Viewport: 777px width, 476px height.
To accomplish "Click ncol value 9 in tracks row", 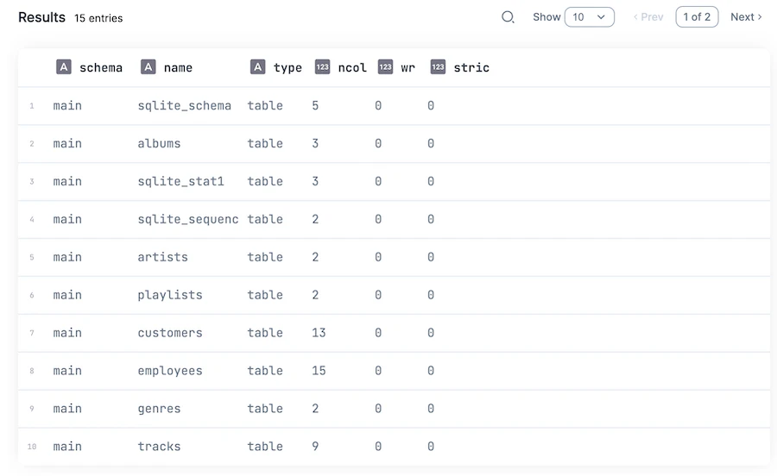I will pyautogui.click(x=315, y=447).
